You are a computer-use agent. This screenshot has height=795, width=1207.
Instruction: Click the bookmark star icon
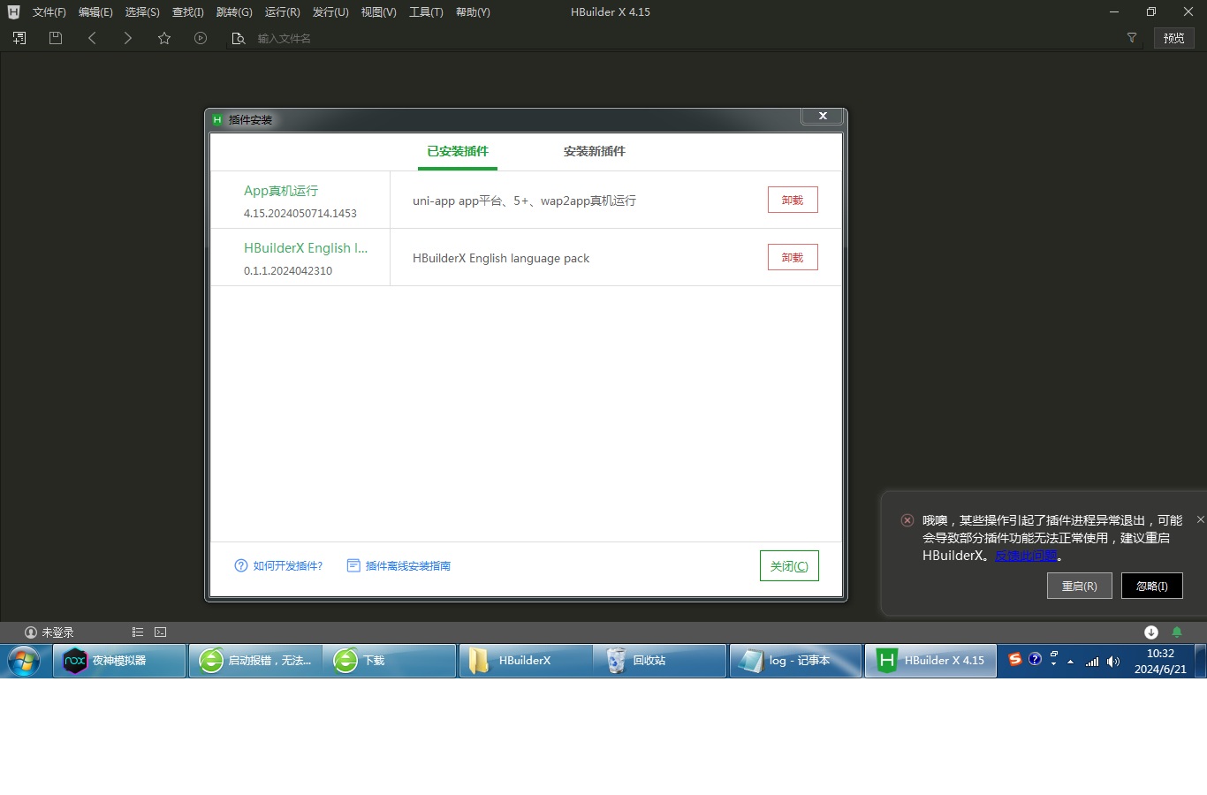(x=164, y=38)
